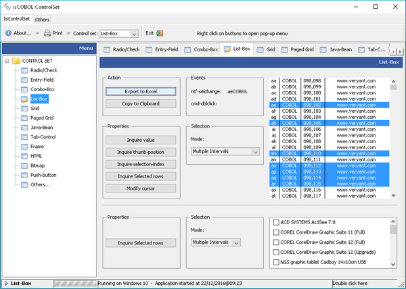Viewport: 406px width, 289px height.
Task: Tick COREL CorelDraw Graphic Suite 11 (Full)
Action: coord(275,232)
